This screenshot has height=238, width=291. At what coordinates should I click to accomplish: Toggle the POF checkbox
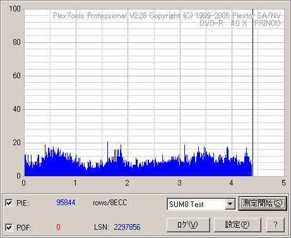point(9,227)
